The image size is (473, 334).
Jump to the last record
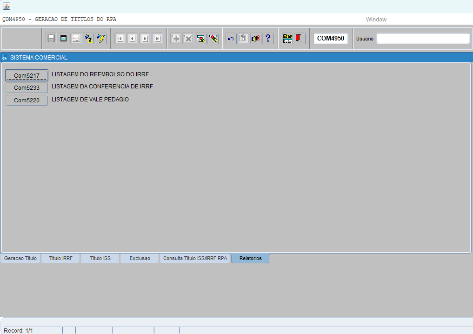click(x=157, y=39)
